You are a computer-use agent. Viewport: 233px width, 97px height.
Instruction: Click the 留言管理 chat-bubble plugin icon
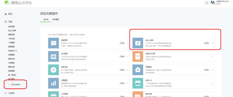(x=53, y=43)
